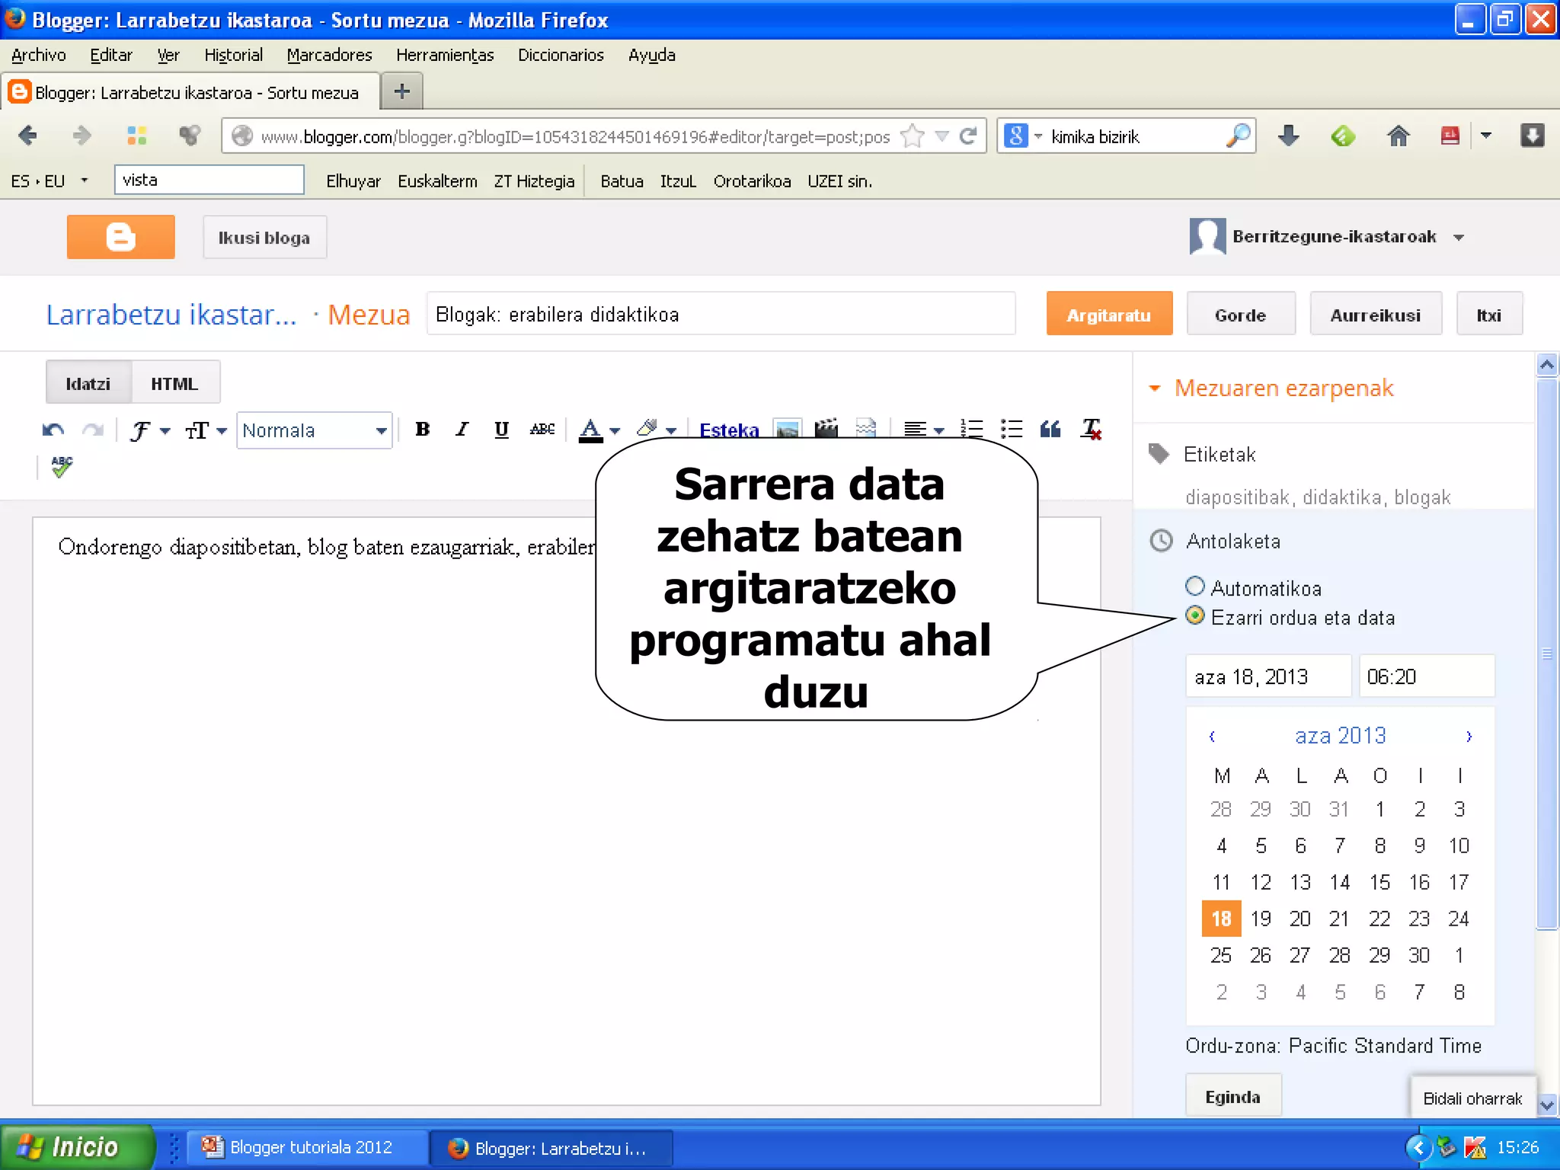The image size is (1560, 1170).
Task: Click in the post title field
Action: tap(721, 314)
